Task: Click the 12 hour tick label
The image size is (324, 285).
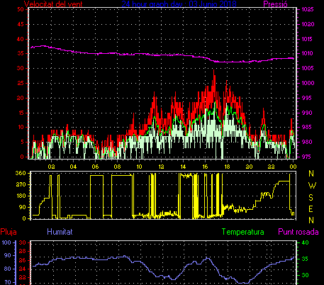Action: tap(161, 167)
